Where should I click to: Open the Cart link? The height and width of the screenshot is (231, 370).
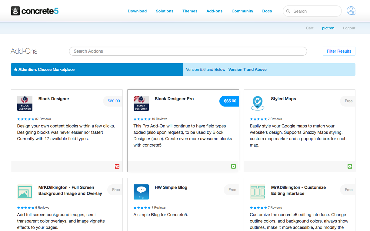tap(310, 28)
